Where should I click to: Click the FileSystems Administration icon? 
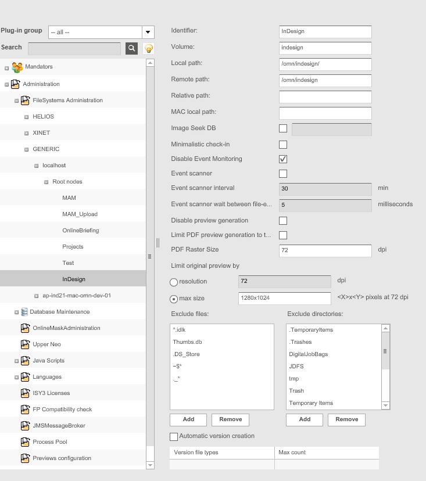click(x=25, y=100)
